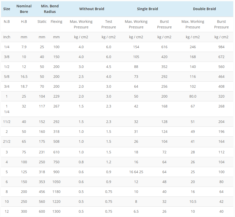Select the 'N.B' cell
This screenshot has height=217, width=235.
click(7, 22)
